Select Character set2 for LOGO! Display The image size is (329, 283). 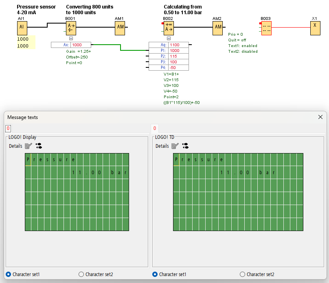81,274
